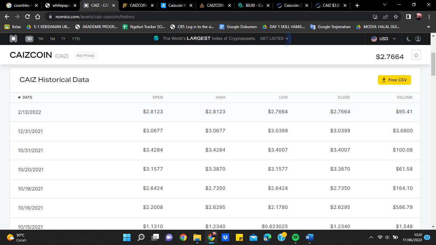Open Microsoft Word from taskbar

pyautogui.click(x=310, y=237)
